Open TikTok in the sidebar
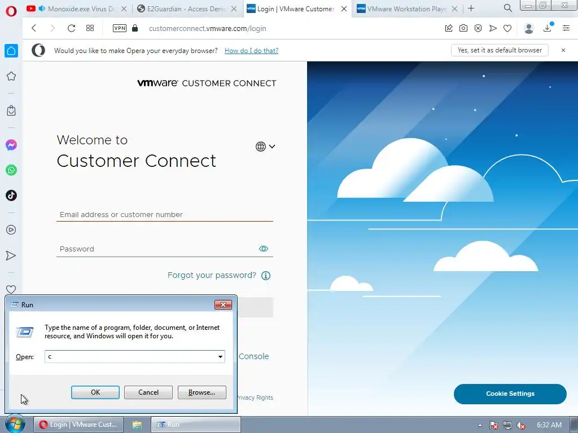The width and height of the screenshot is (578, 433). click(11, 196)
